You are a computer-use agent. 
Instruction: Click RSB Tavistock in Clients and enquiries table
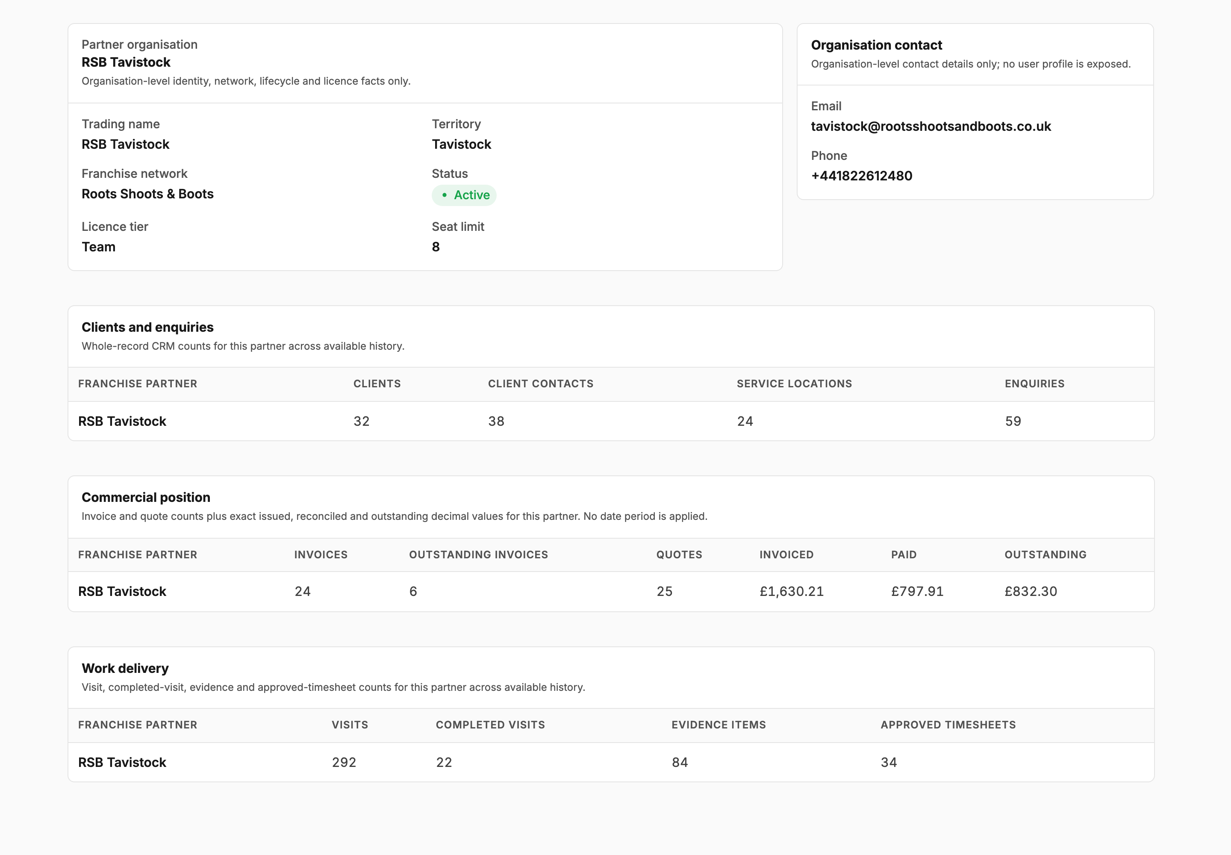click(122, 421)
